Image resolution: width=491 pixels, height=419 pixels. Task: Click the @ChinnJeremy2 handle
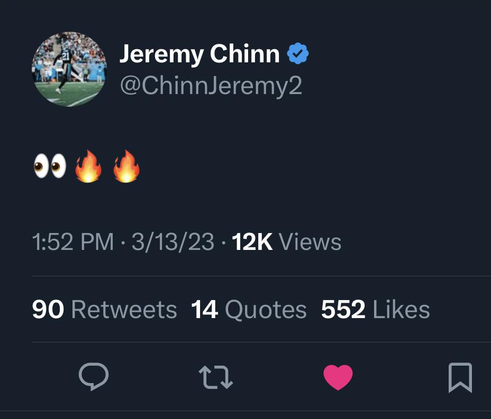[211, 86]
